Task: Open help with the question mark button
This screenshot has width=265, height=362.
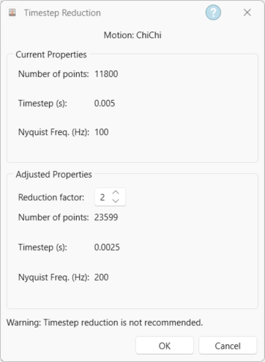Action: 213,12
